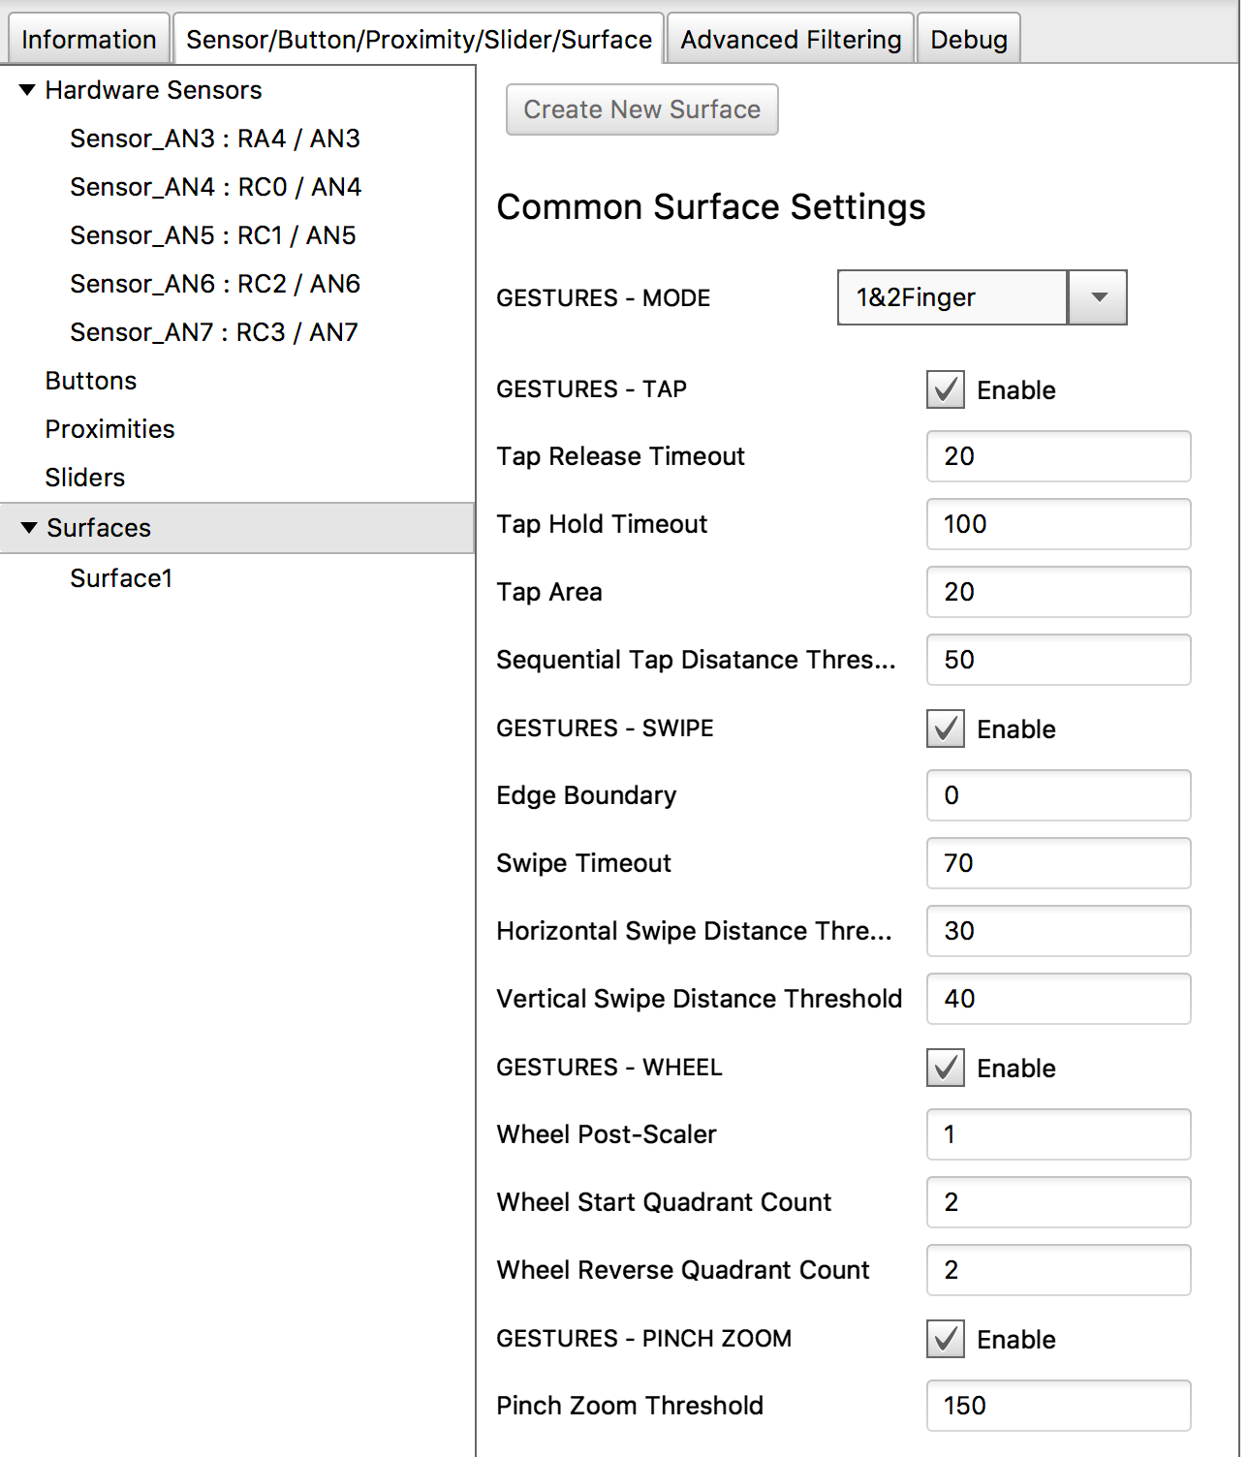Select Sensor_AN3 : RA4 / AN3
Screen dimensions: 1248x1457
coord(214,139)
